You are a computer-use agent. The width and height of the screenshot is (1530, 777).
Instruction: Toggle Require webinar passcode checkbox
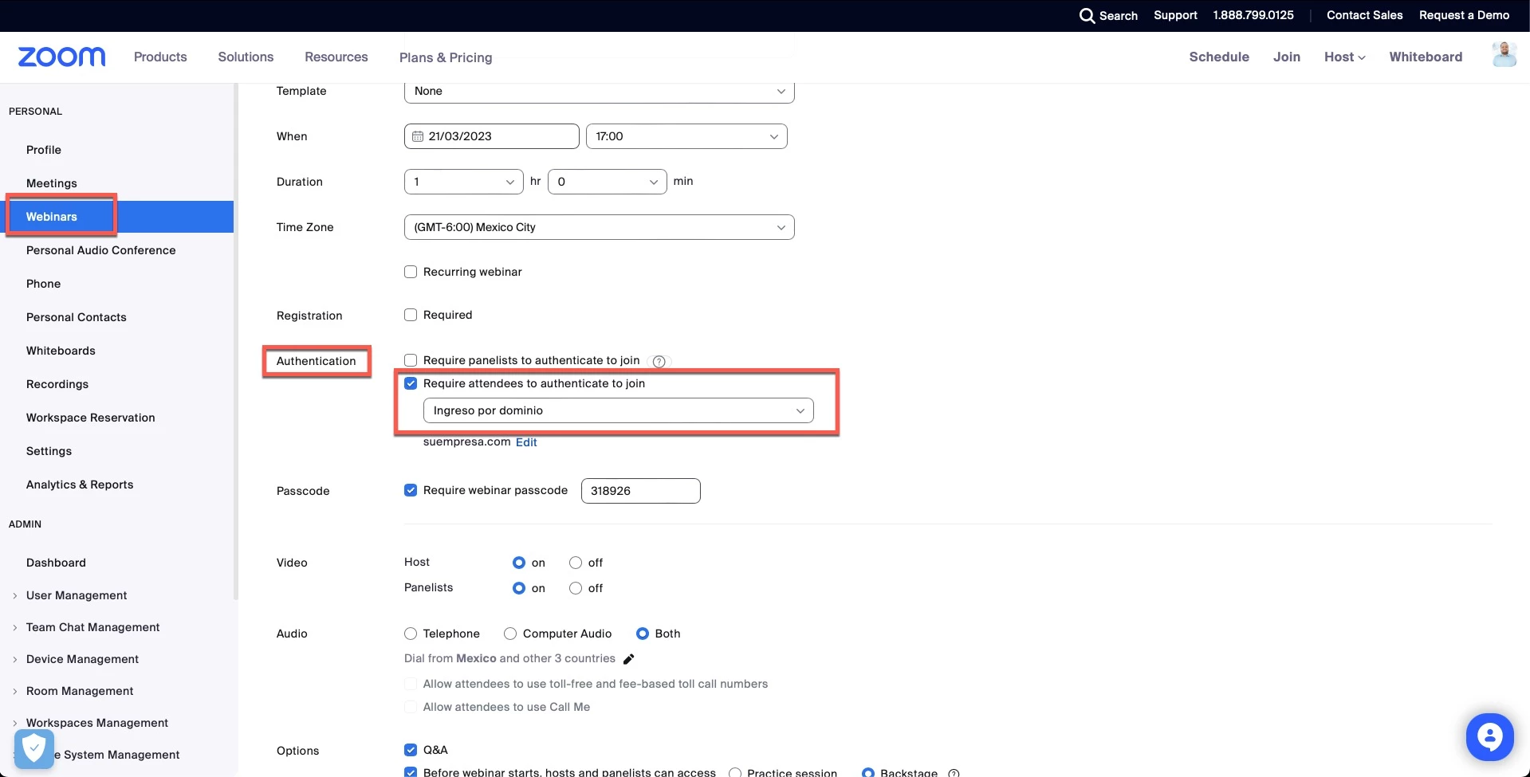click(x=411, y=490)
